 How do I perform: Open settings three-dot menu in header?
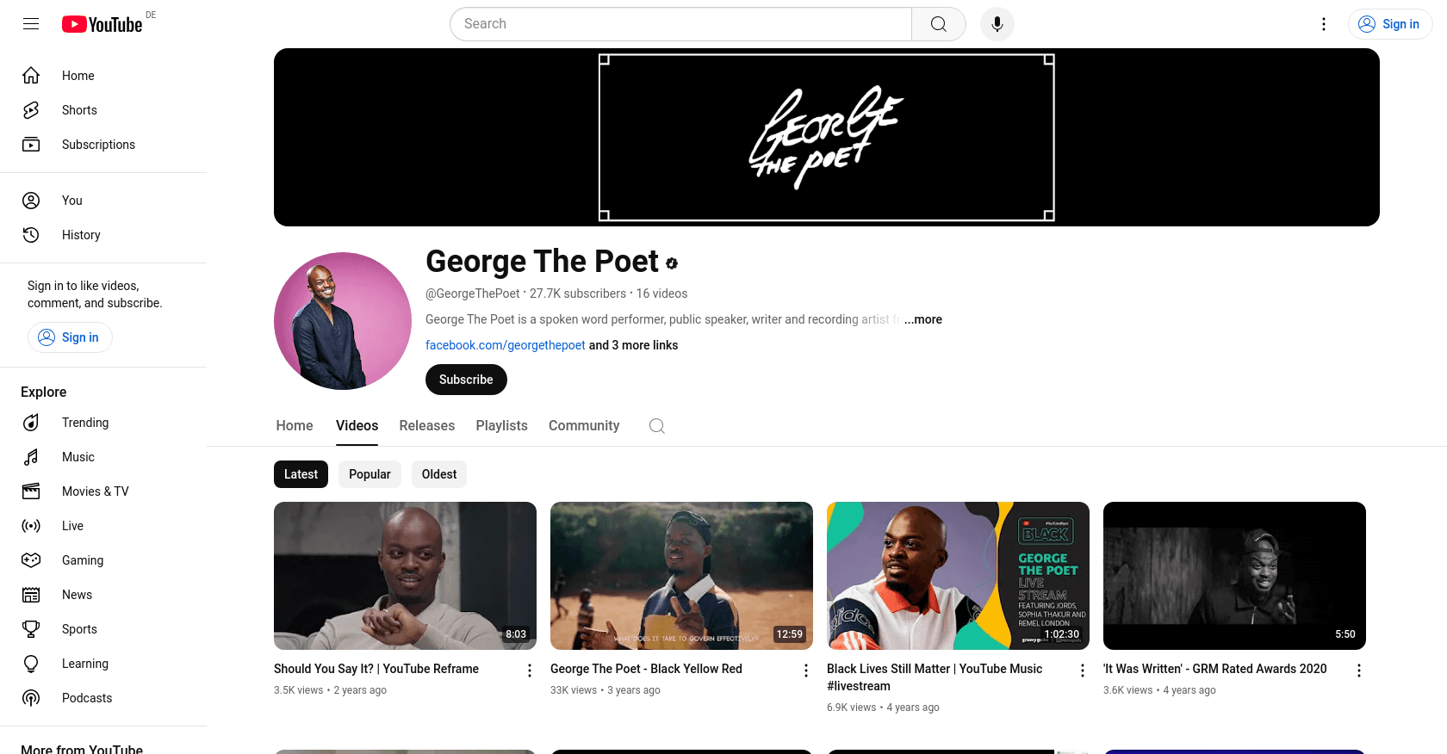[1324, 24]
